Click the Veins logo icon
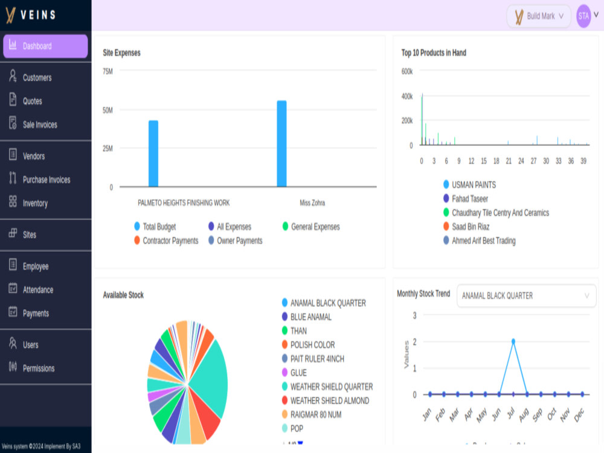The width and height of the screenshot is (604, 453). pyautogui.click(x=11, y=16)
